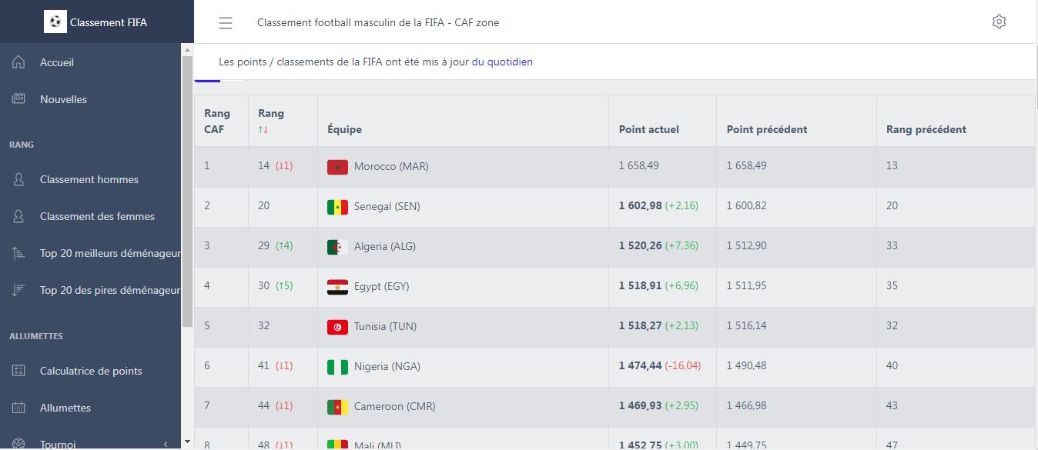Click the Calculatrice de points icon
The width and height of the screenshot is (1038, 450).
tap(19, 371)
